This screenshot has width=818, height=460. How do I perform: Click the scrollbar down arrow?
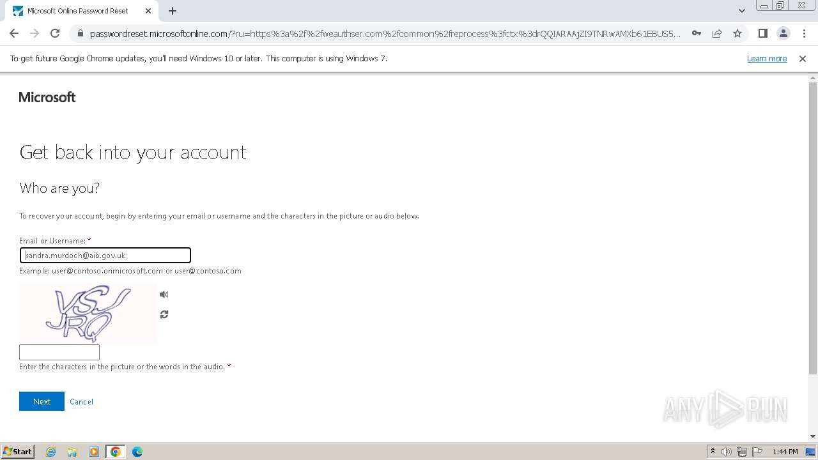813,436
